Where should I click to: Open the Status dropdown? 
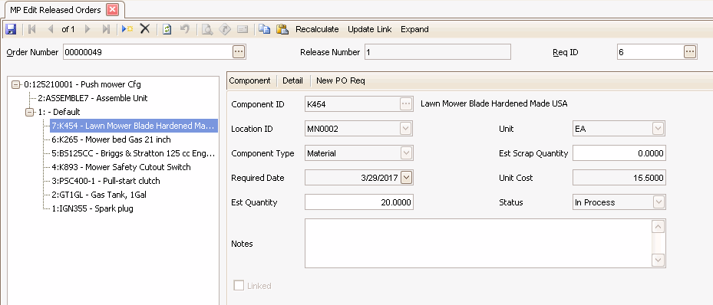coord(658,202)
